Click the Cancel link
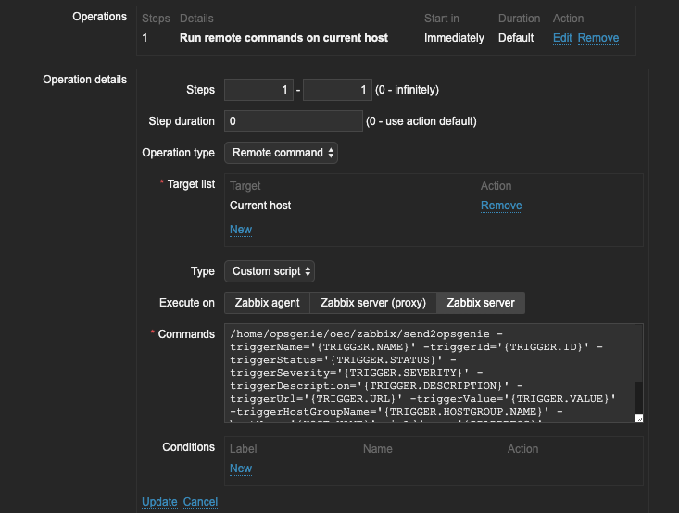 tap(200, 502)
